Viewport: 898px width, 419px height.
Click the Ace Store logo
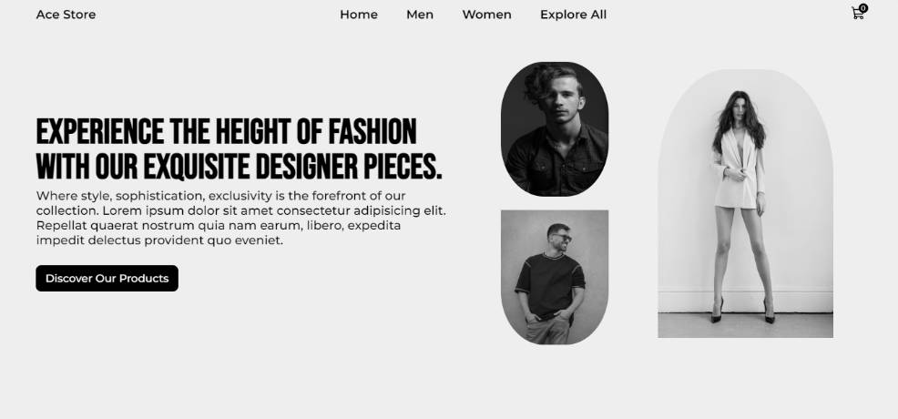66,15
